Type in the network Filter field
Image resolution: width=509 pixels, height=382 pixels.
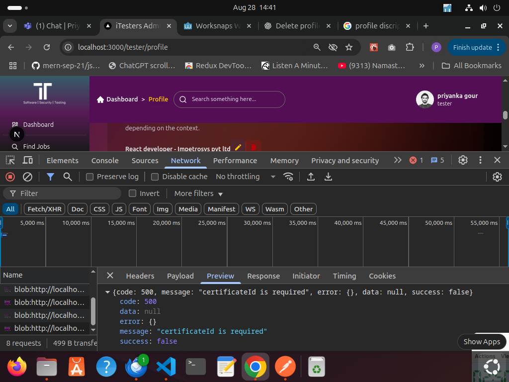(70, 193)
